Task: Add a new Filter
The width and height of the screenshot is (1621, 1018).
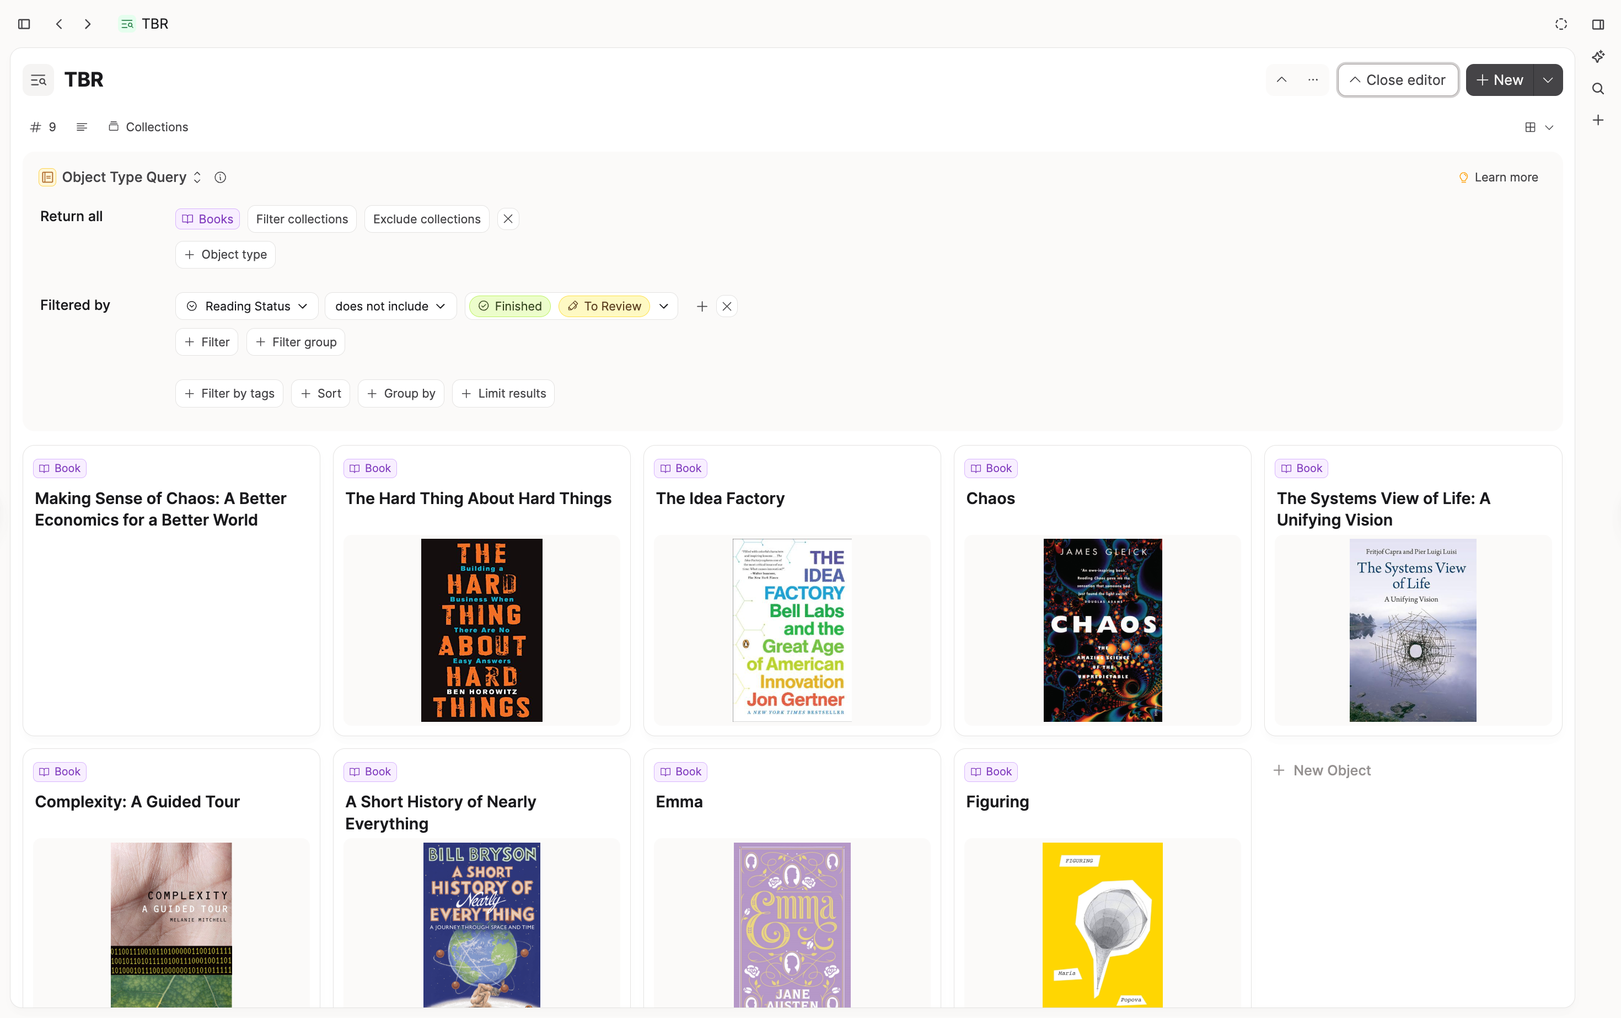Action: (207, 342)
